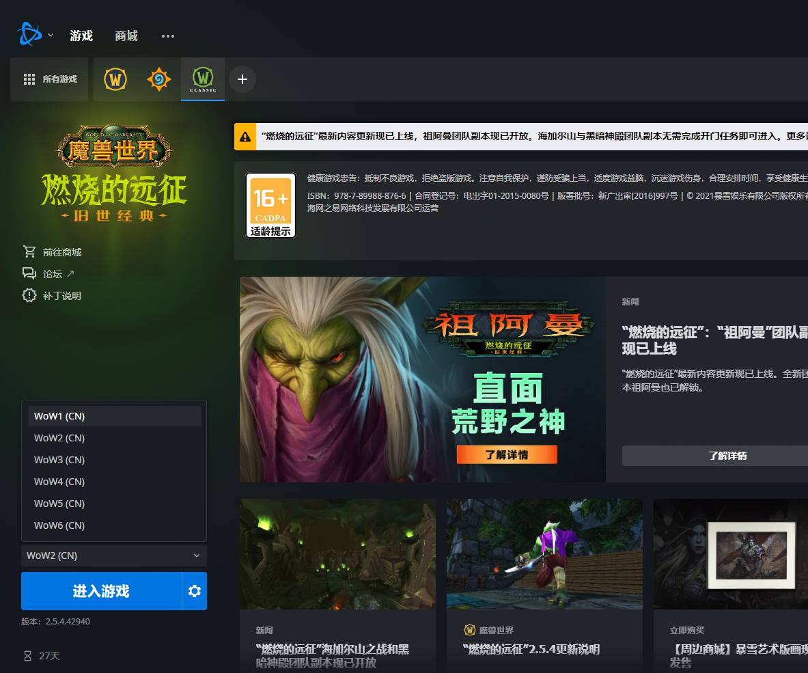Select the WoW Classic game tab
This screenshot has height=673, width=808.
point(203,79)
